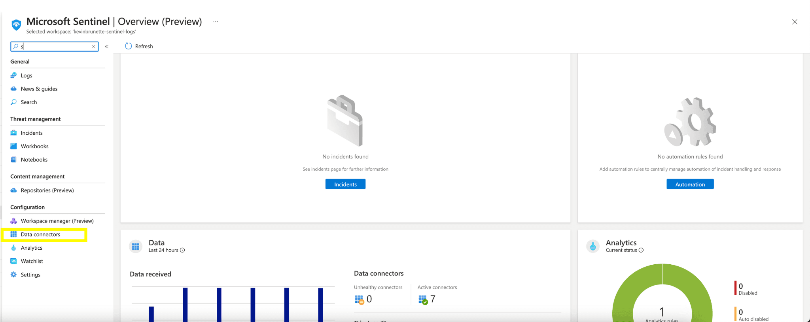Open Logs from the General section
810x322 pixels.
point(26,75)
